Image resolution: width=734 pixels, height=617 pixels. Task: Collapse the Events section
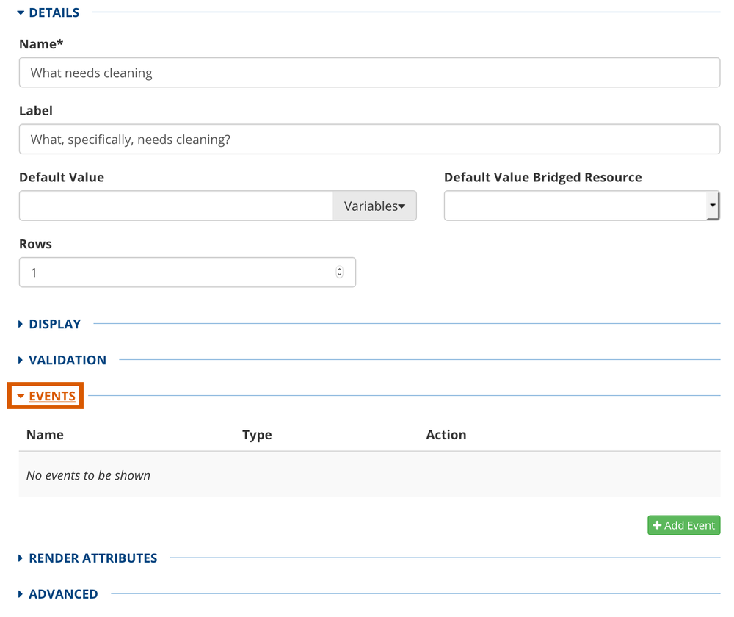[51, 397]
